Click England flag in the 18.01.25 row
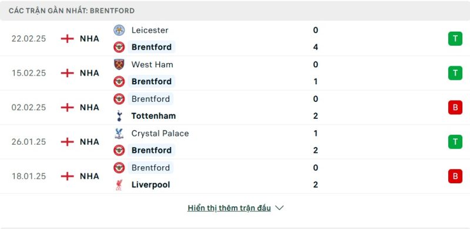The image size is (470, 229). [x=68, y=176]
